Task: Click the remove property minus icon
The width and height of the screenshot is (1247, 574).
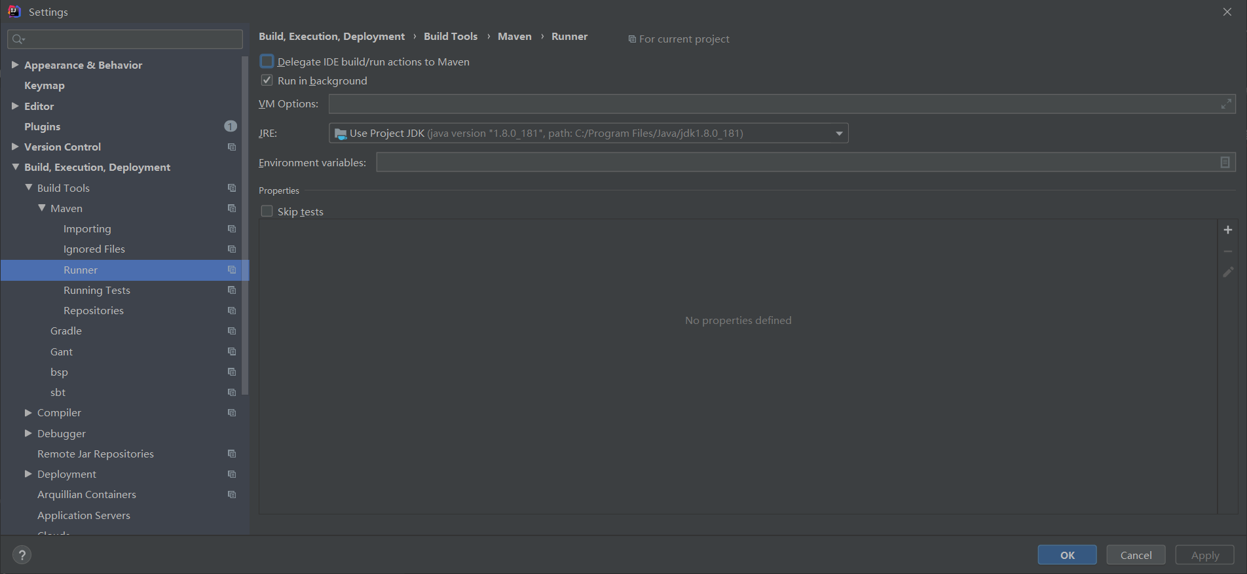Action: [x=1228, y=251]
